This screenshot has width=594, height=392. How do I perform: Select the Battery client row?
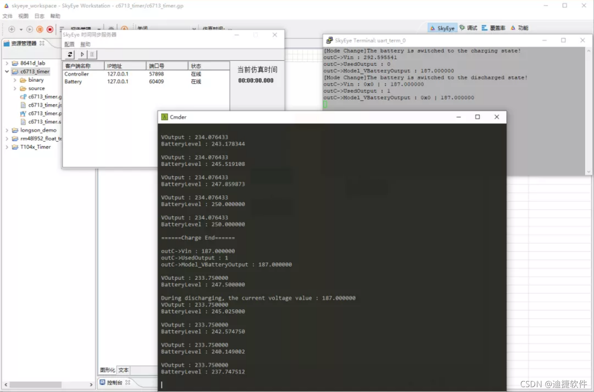tap(146, 82)
